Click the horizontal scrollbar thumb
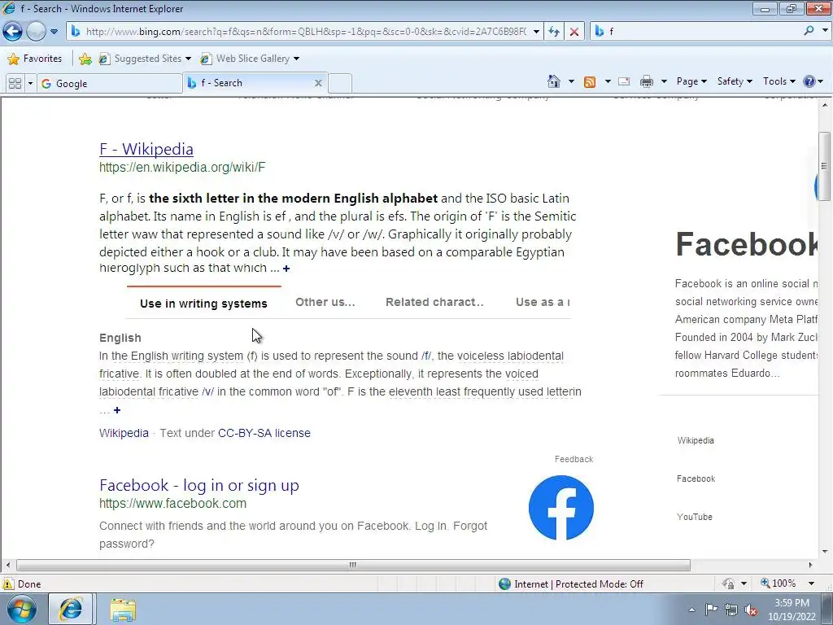833x625 pixels. click(353, 565)
